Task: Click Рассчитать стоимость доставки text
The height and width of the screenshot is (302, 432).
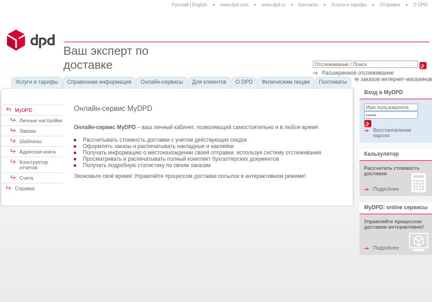Action: tap(392, 171)
